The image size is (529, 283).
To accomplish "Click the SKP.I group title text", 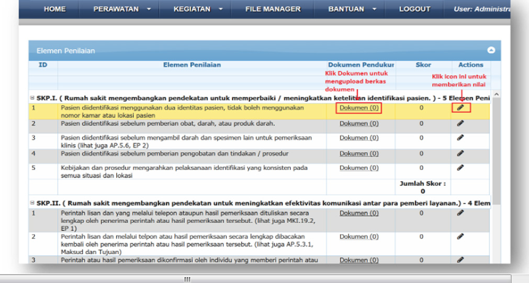I will 263,98.
